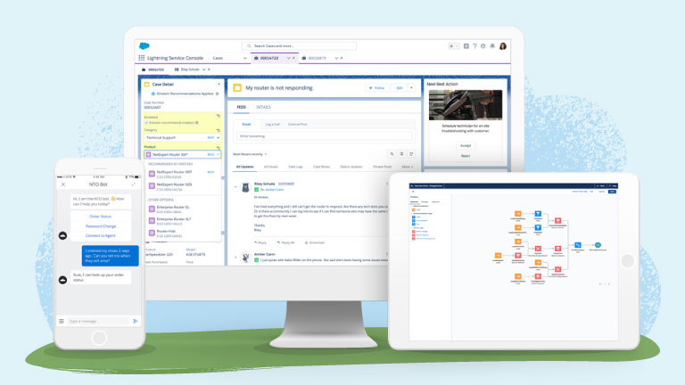The width and height of the screenshot is (685, 385).
Task: Open the more actions arrow beside Edit
Action: (x=411, y=87)
